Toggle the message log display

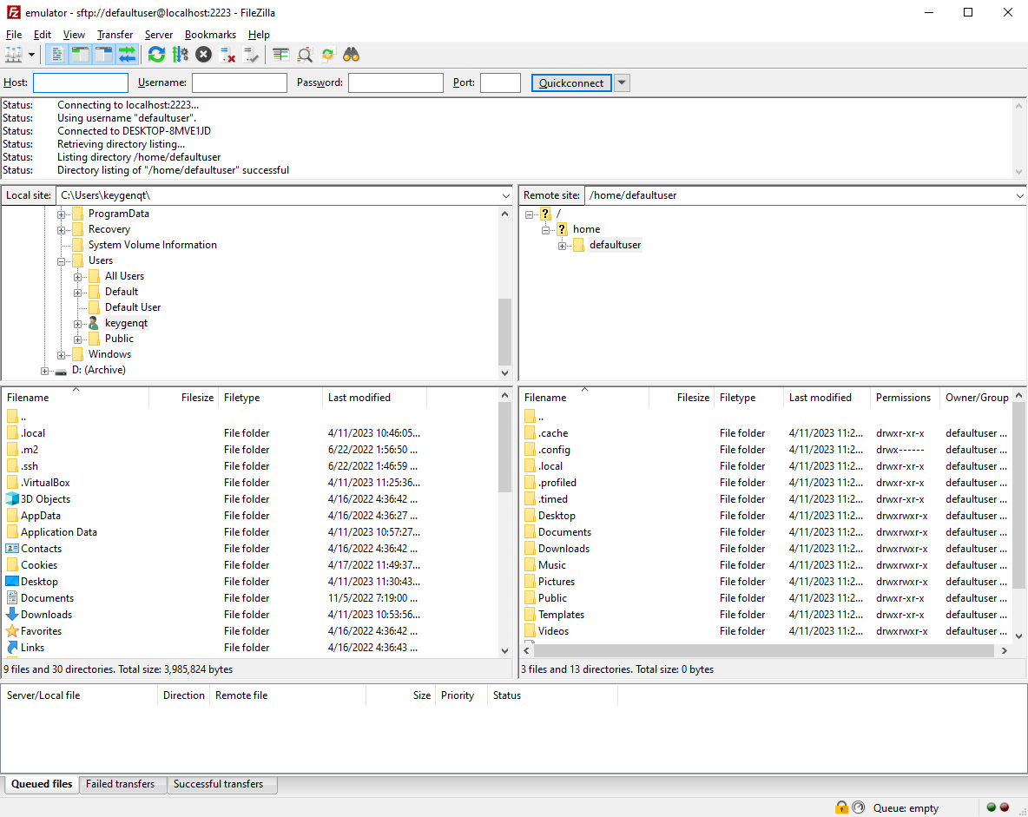57,55
